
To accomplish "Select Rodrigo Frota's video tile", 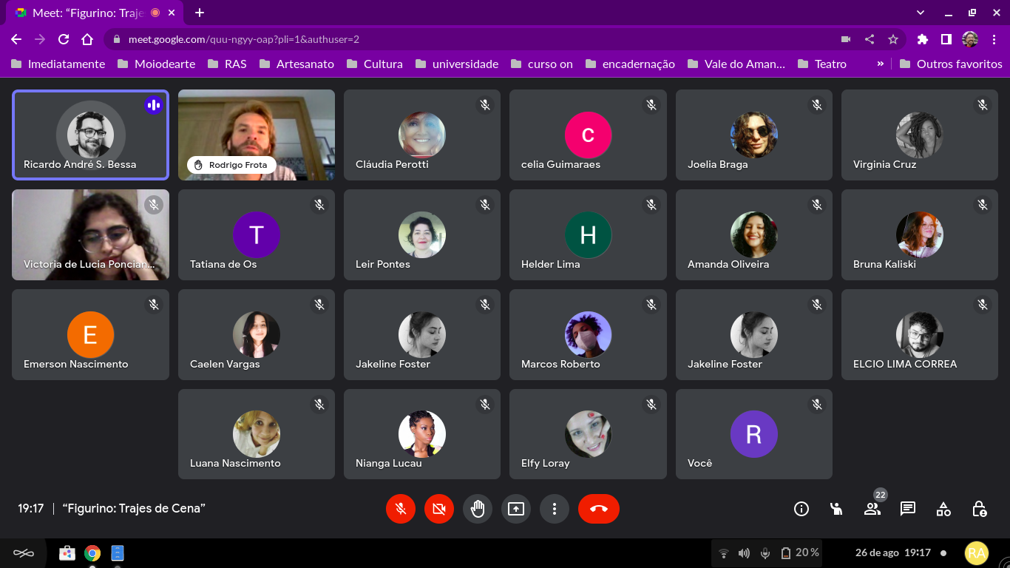I will [257, 135].
